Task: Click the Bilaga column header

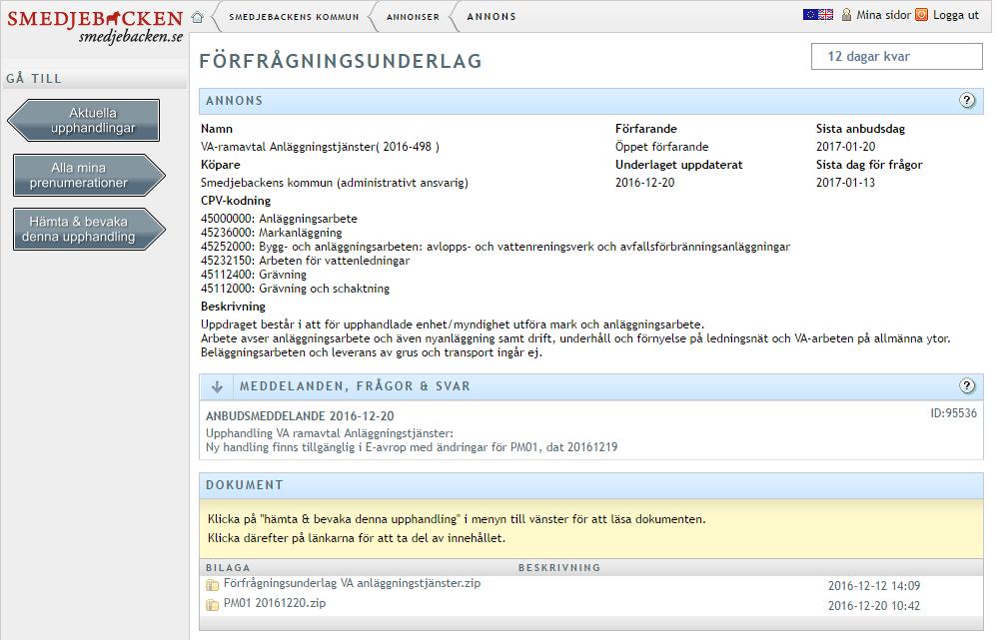Action: point(228,568)
